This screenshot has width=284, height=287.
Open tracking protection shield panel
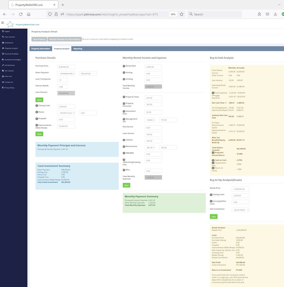click(x=50, y=14)
